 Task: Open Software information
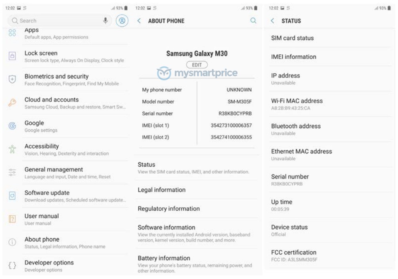coord(197,233)
